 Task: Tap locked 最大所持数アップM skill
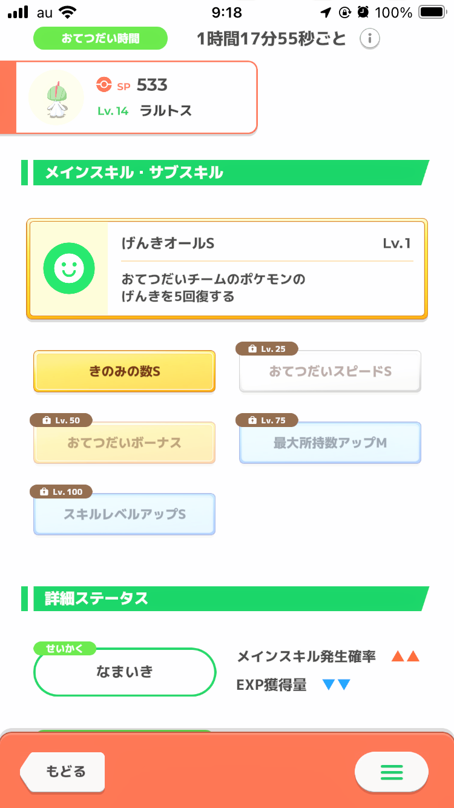click(x=330, y=443)
